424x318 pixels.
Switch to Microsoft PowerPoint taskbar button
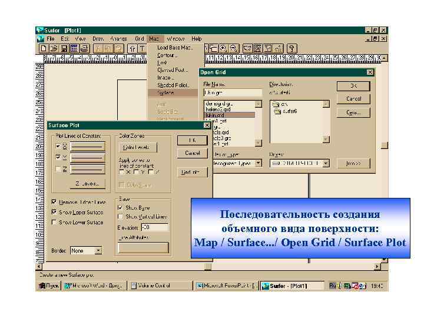(x=227, y=286)
